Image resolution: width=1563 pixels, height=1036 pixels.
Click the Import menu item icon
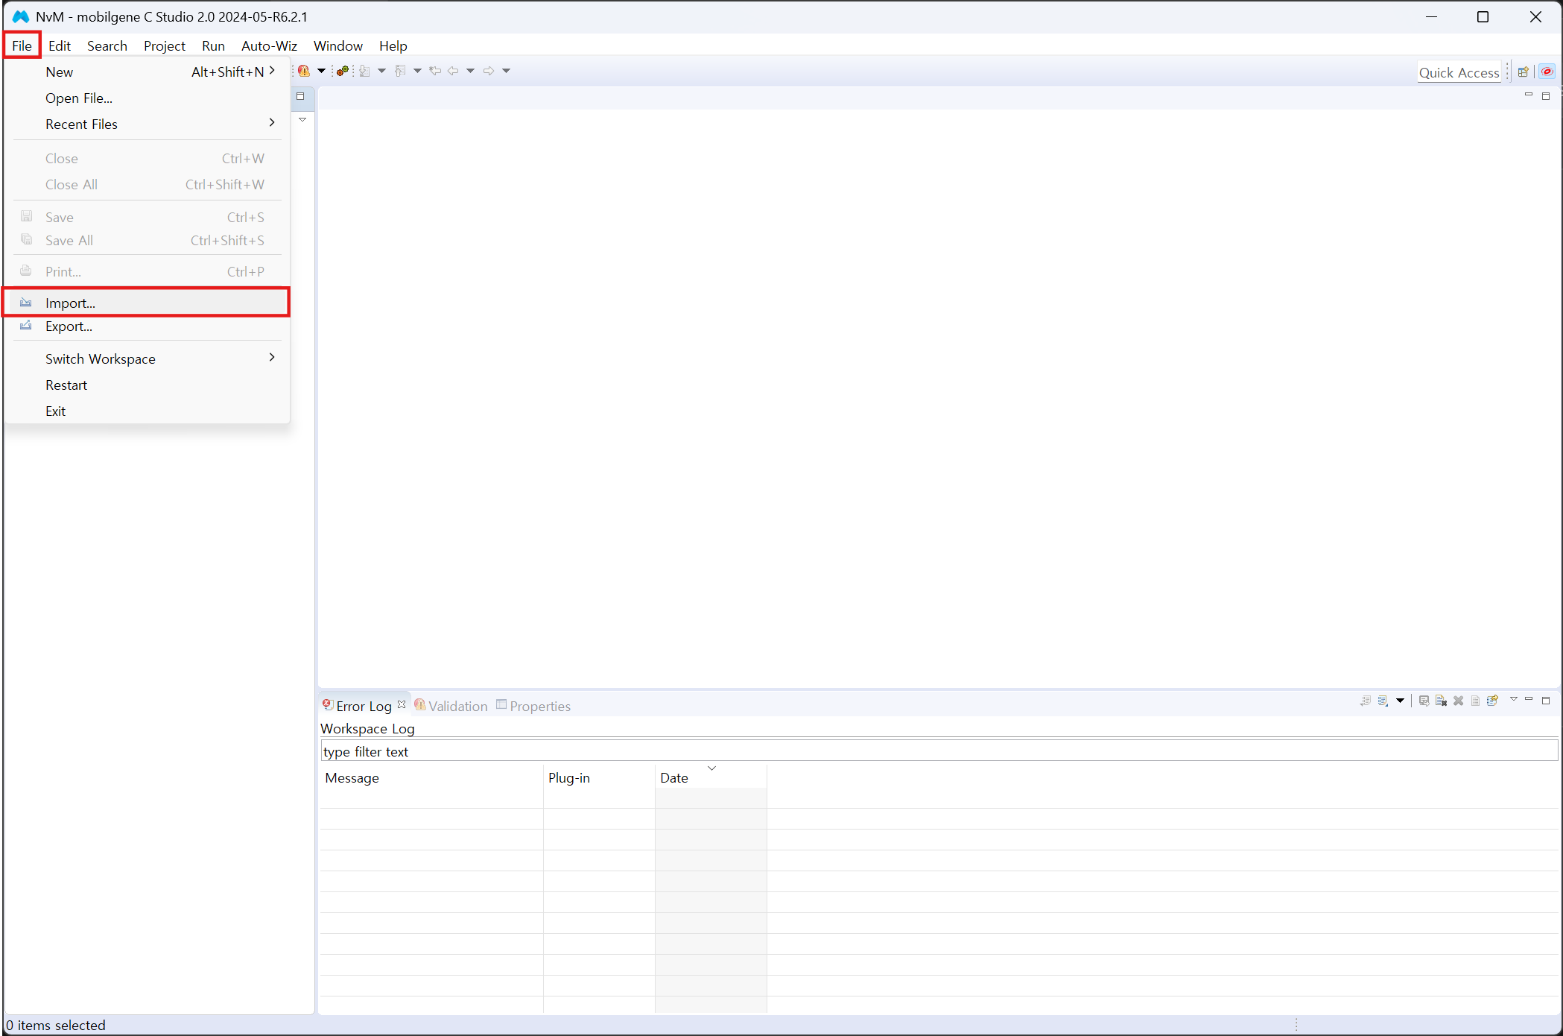[26, 303]
